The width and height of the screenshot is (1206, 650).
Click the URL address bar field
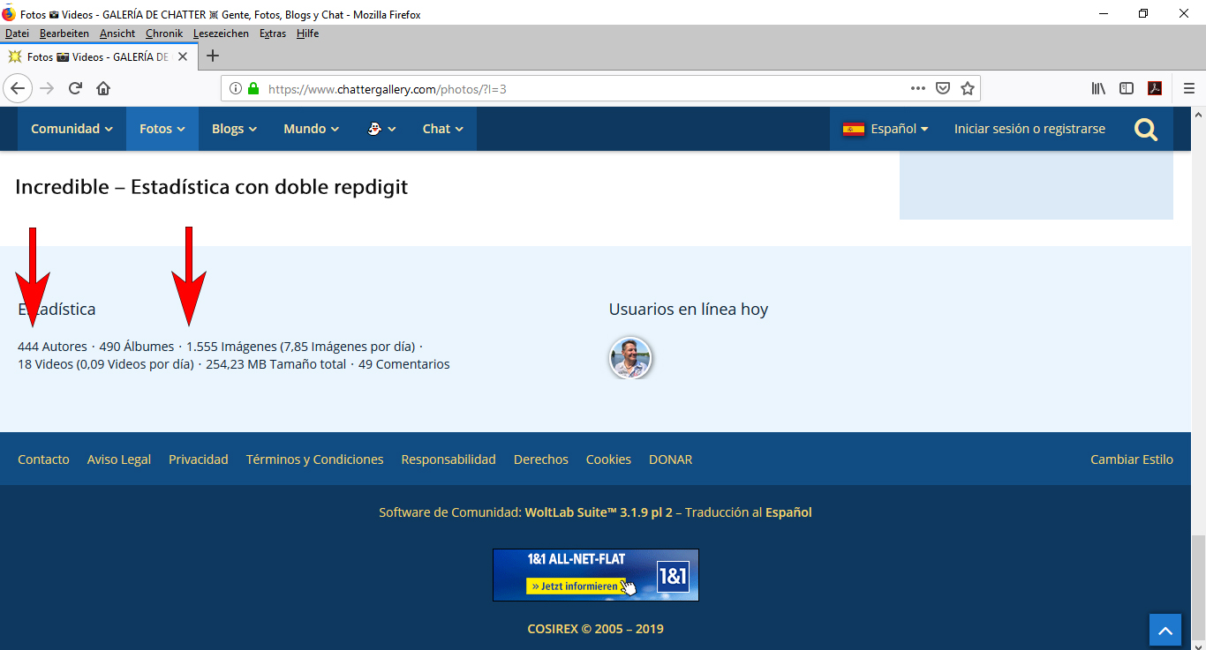(x=574, y=89)
